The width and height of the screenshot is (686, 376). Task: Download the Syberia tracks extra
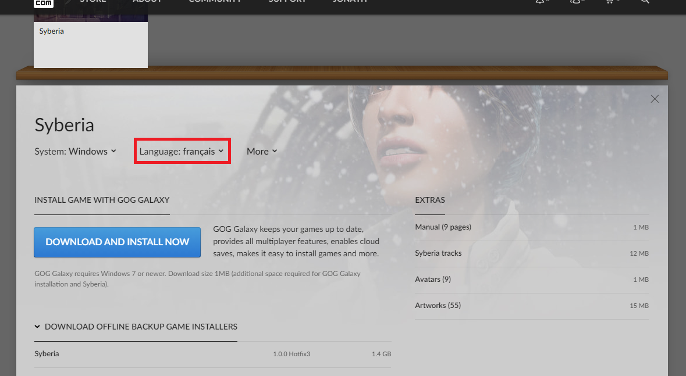[x=532, y=253]
